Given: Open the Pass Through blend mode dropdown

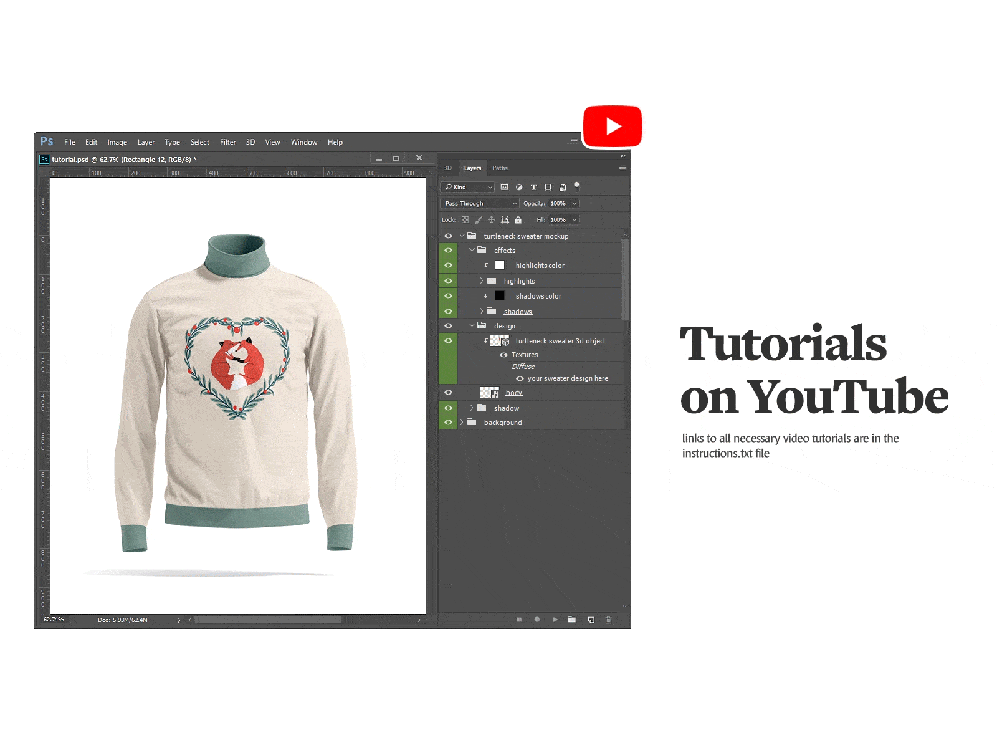Looking at the screenshot, I should pyautogui.click(x=479, y=204).
